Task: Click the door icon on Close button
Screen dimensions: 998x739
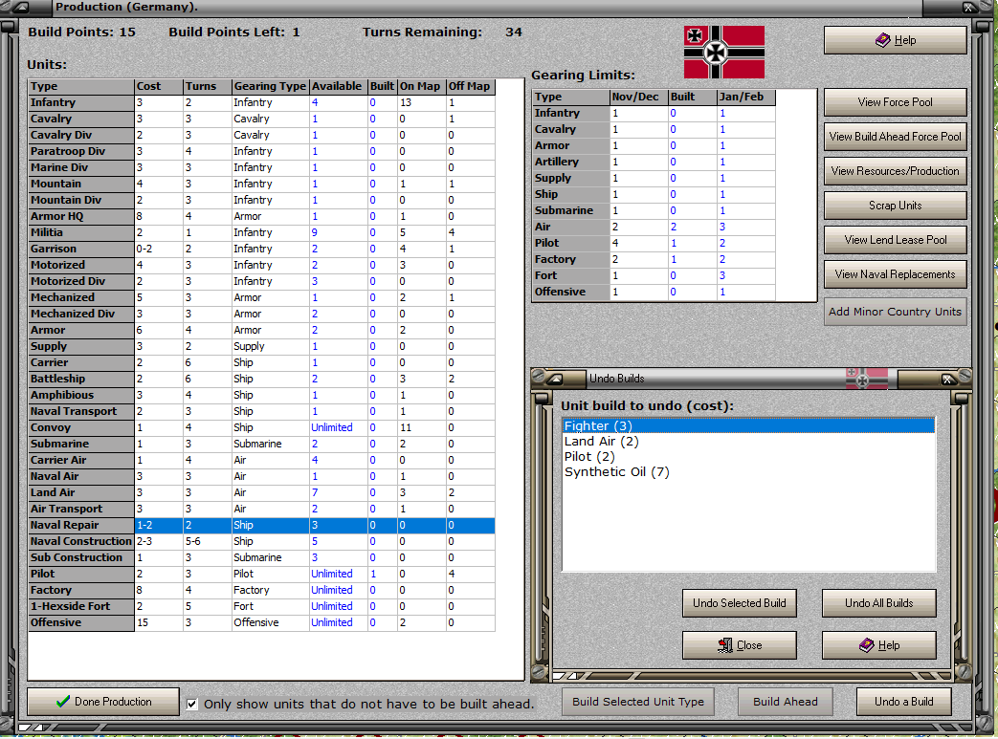Action: pyautogui.click(x=725, y=645)
